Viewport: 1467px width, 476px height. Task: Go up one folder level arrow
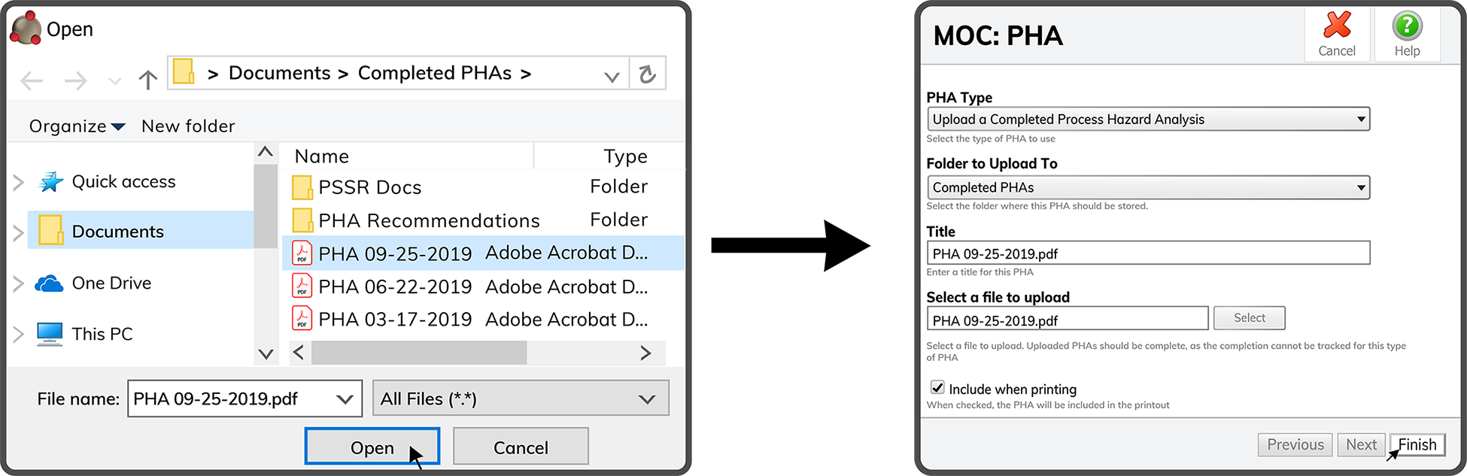pos(147,80)
